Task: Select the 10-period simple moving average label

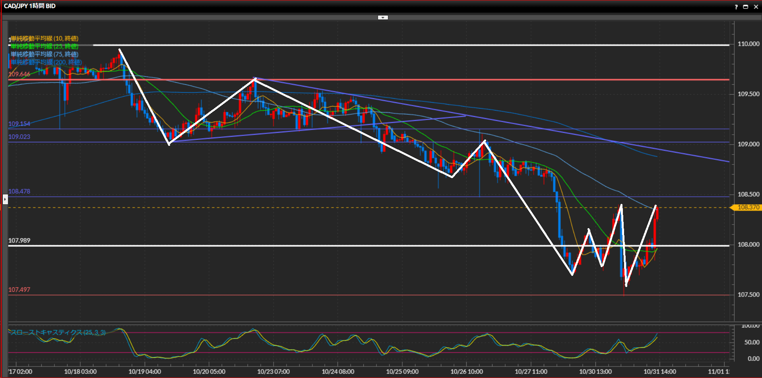Action: click(44, 39)
